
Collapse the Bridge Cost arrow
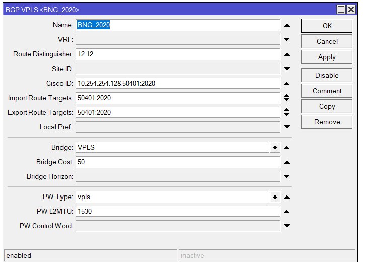click(287, 162)
